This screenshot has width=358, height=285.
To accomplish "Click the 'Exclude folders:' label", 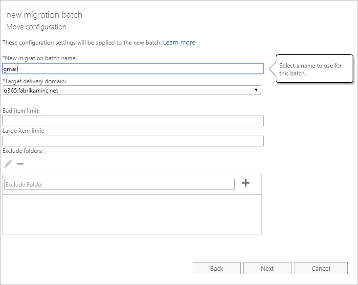I will point(22,151).
